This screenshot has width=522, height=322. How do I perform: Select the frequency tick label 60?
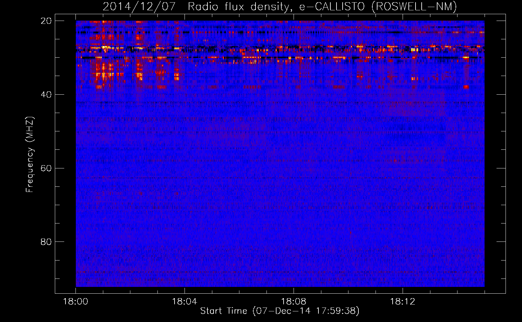pos(46,168)
